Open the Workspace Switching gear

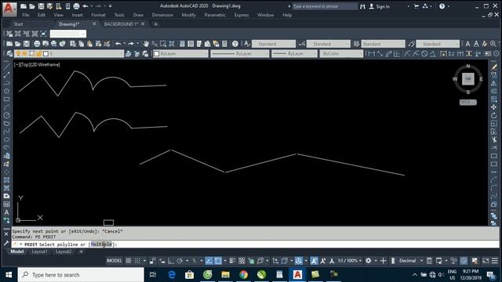point(369,261)
